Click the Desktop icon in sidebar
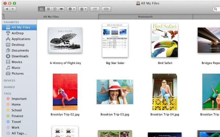Viewport: 220px width, 137px height. [8, 45]
